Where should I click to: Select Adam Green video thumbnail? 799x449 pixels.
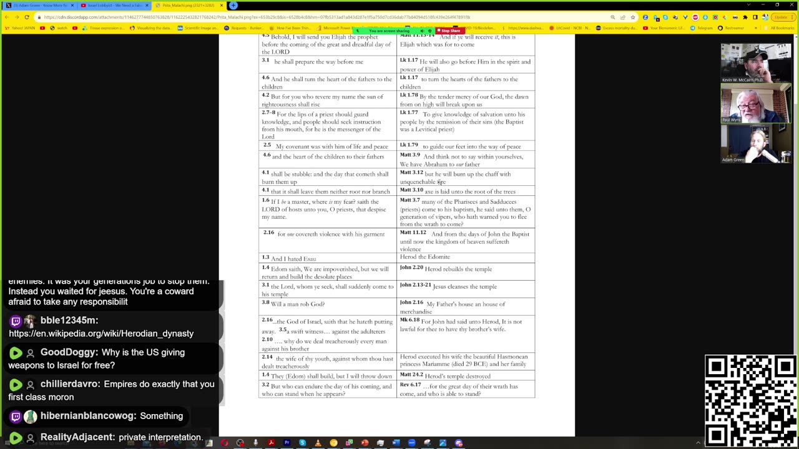point(756,143)
